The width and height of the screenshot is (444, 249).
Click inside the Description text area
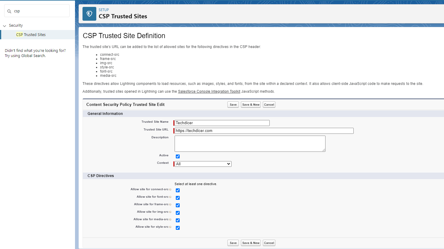click(250, 143)
